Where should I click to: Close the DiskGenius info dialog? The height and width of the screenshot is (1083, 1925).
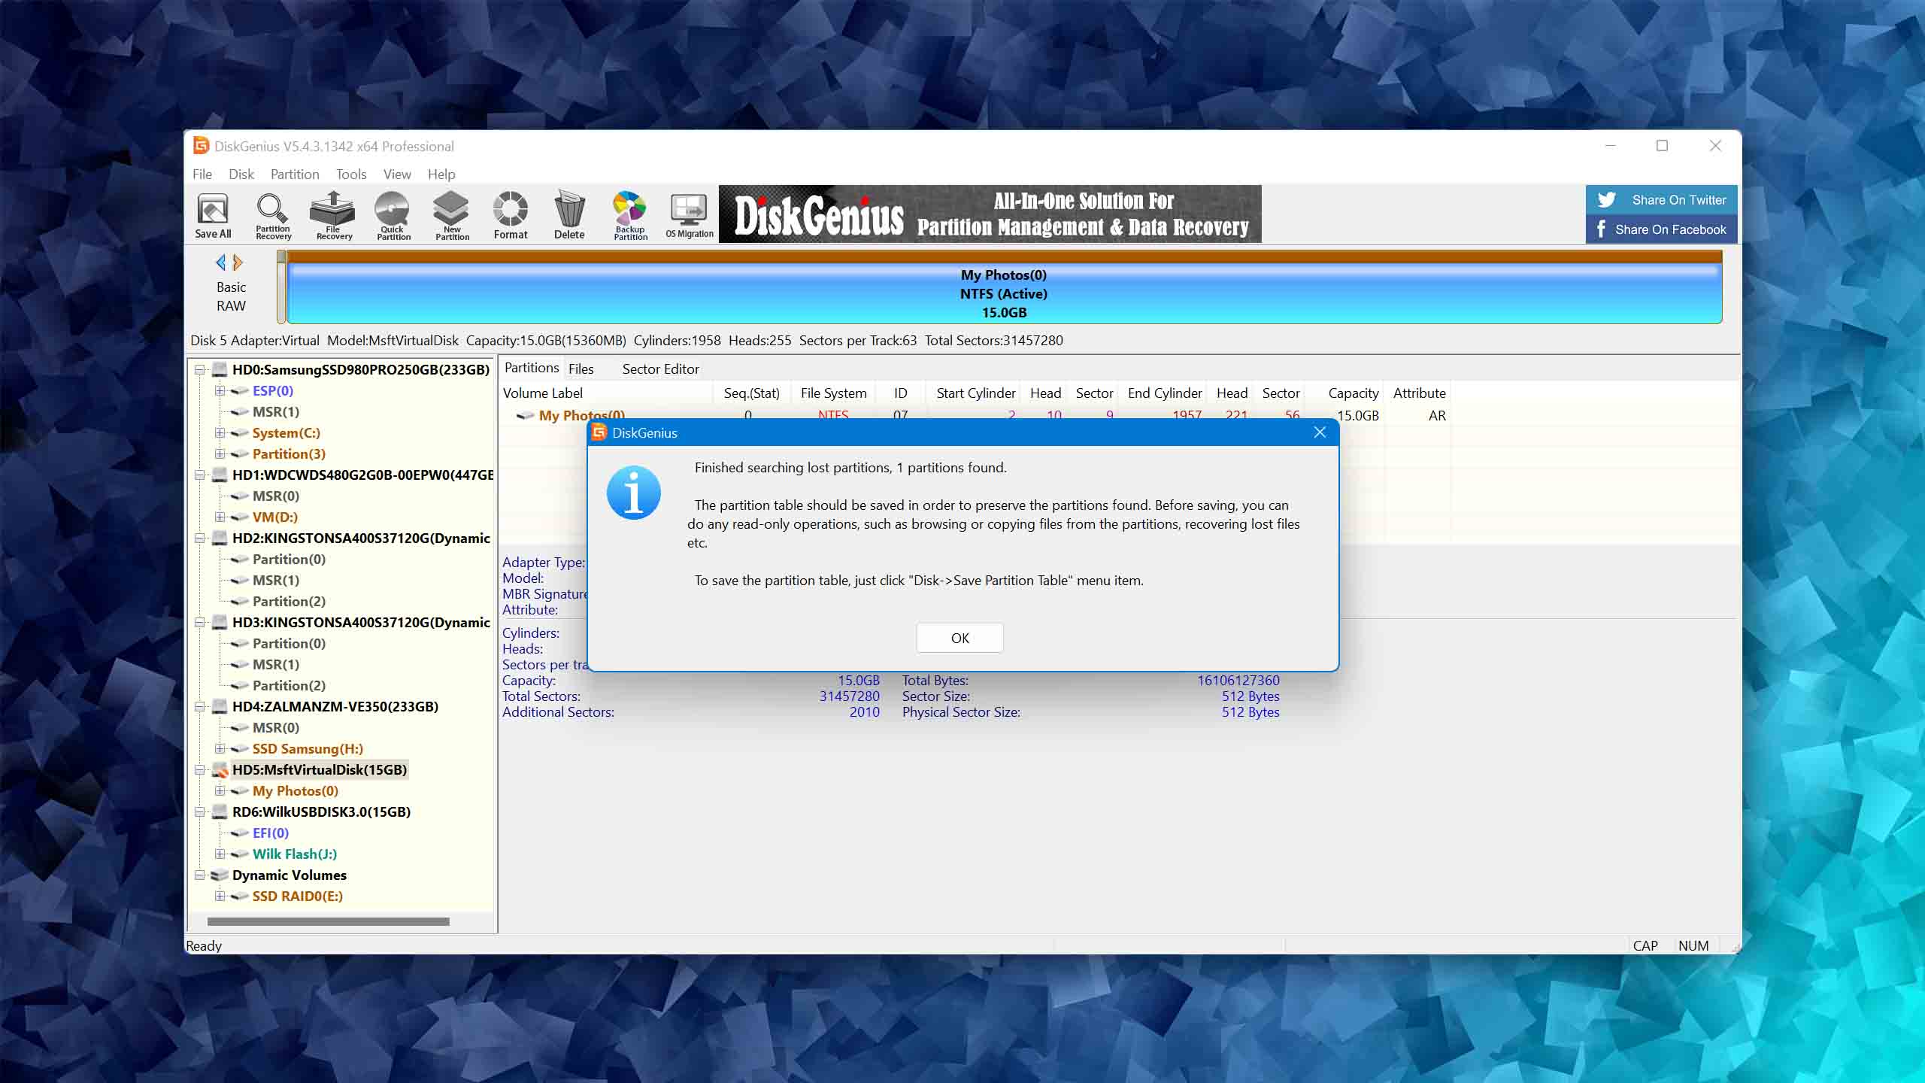[1320, 432]
